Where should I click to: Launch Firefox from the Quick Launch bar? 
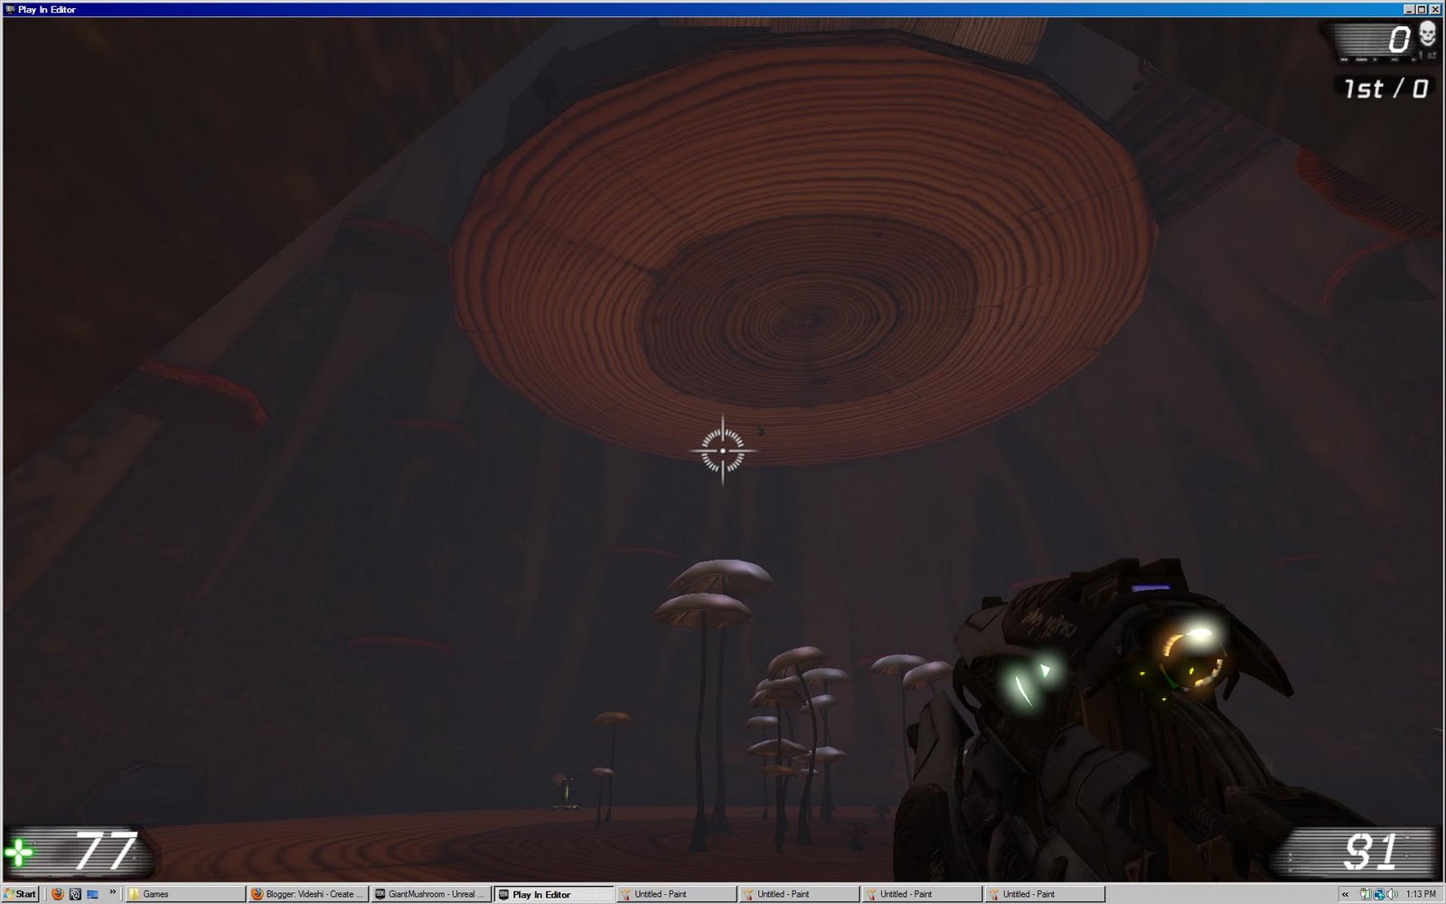(58, 894)
